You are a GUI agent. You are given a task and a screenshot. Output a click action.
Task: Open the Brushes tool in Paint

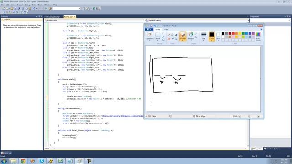[182, 36]
